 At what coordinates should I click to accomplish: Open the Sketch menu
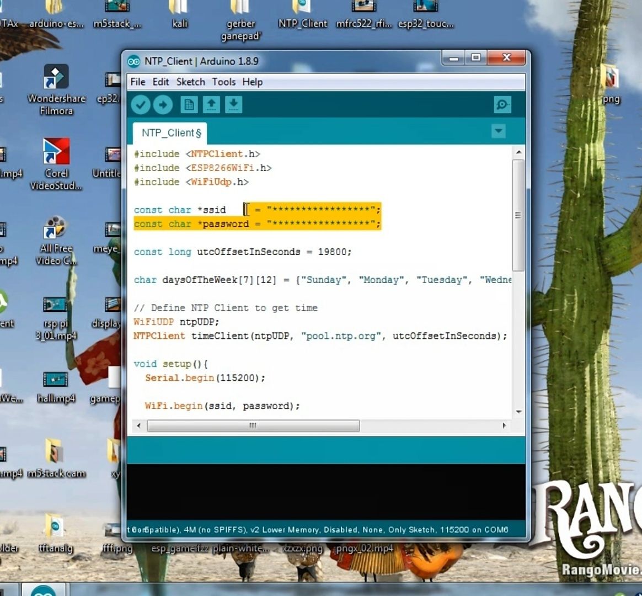190,82
